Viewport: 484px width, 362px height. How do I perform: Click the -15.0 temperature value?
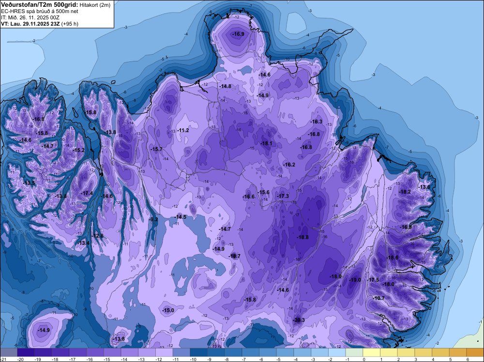click(168, 311)
